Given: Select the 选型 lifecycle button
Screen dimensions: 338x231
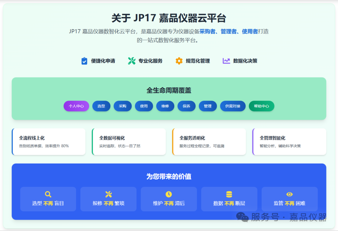Looking at the screenshot, I should click(101, 106).
